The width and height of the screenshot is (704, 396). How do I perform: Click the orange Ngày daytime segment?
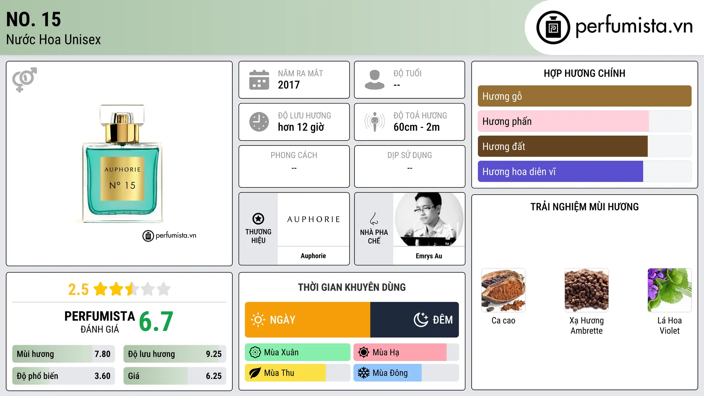coord(308,320)
